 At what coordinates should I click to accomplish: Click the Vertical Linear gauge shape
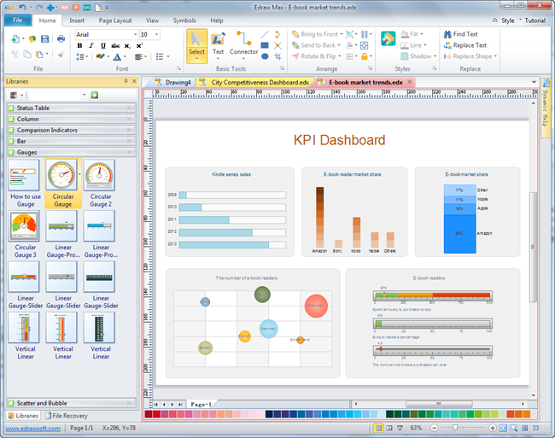(24, 336)
